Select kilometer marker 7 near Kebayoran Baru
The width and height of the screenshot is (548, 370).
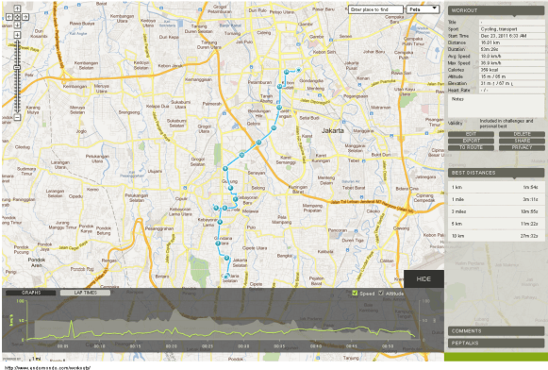[235, 199]
